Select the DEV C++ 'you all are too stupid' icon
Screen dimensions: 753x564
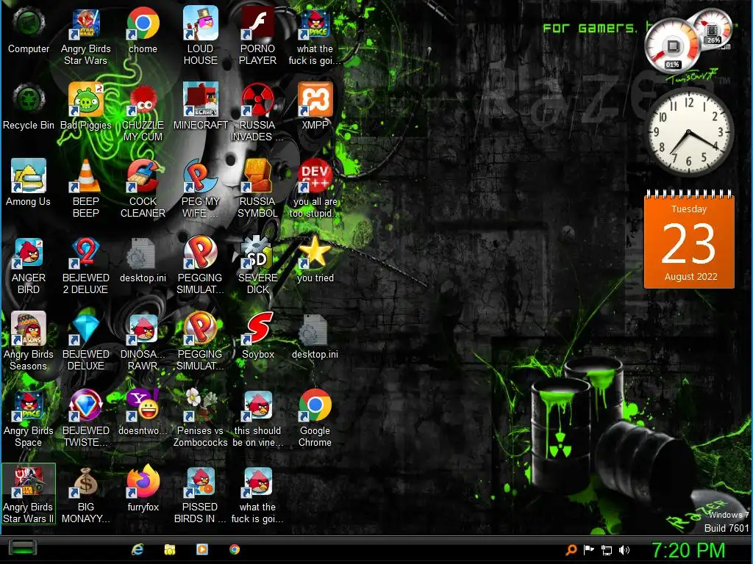pos(315,189)
